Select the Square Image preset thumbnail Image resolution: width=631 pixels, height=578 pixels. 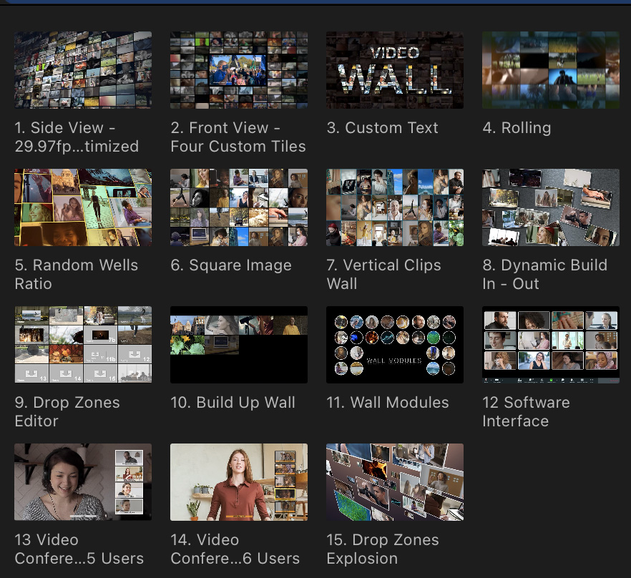tap(239, 207)
